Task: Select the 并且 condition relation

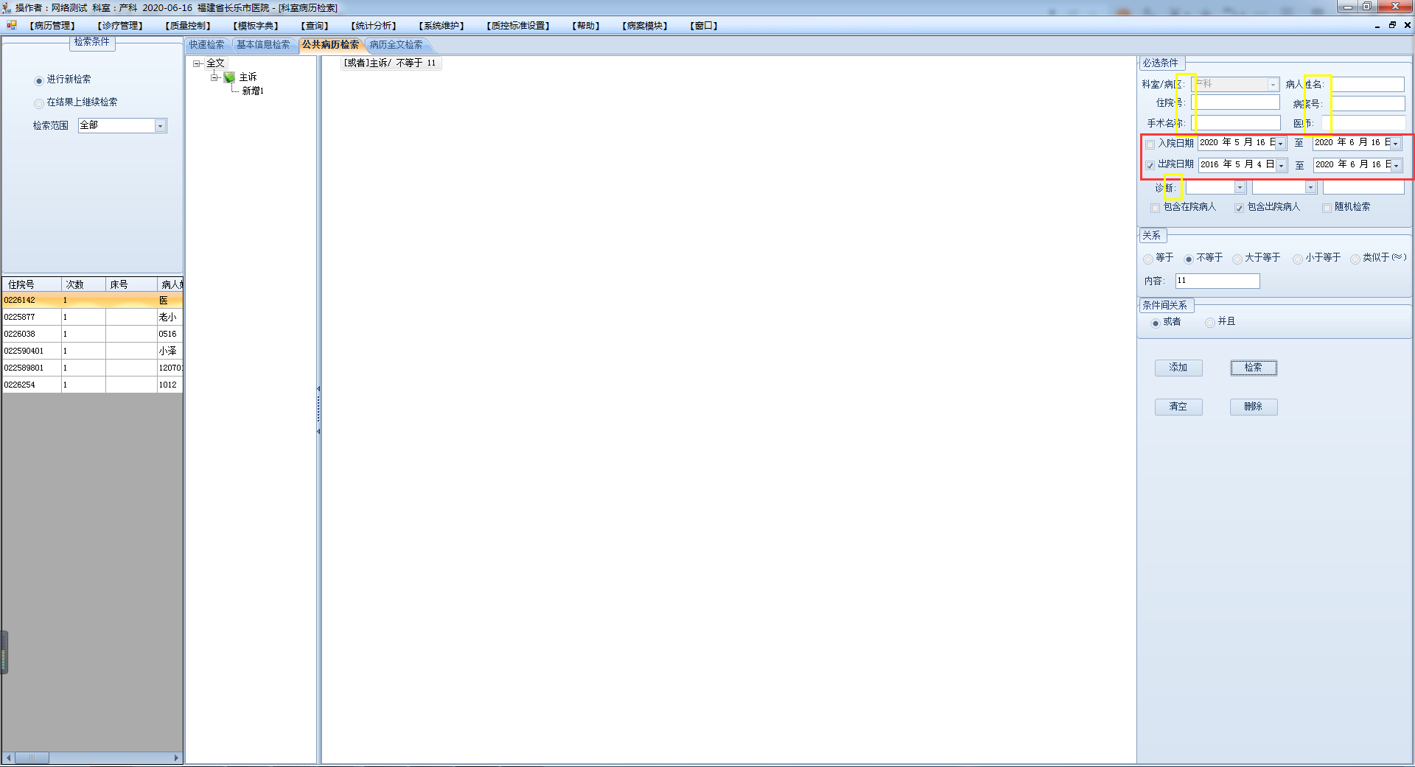Action: 1210,323
